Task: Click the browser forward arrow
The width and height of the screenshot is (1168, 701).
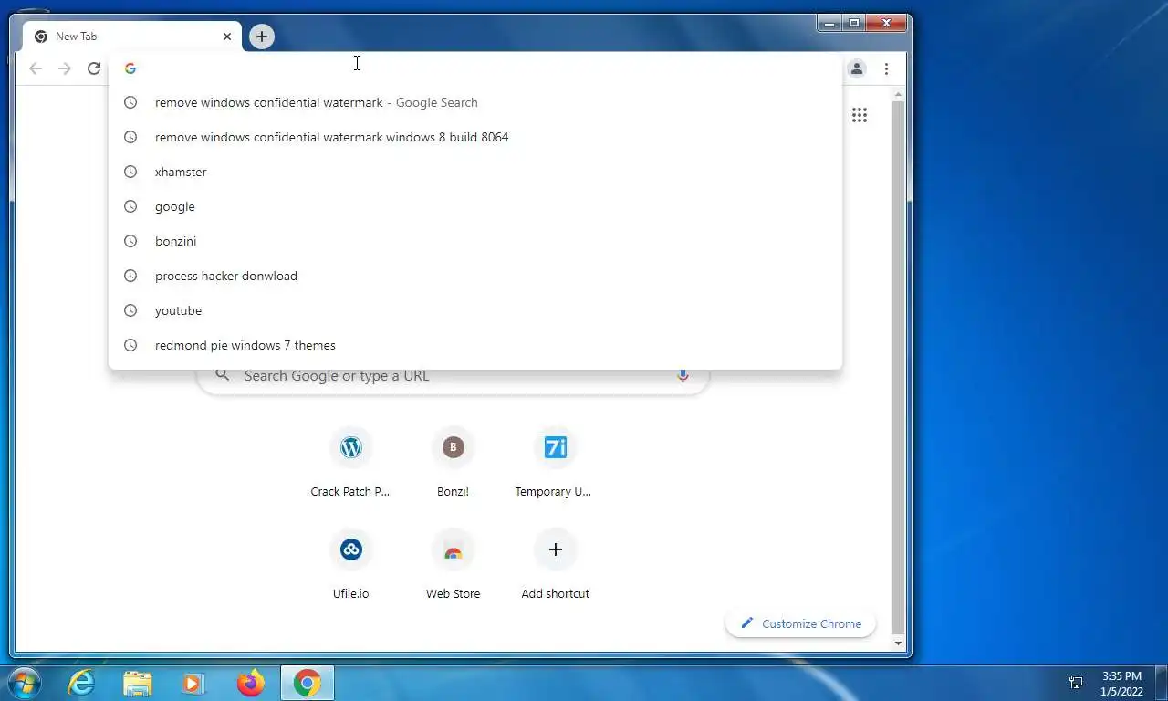Action: (65, 68)
